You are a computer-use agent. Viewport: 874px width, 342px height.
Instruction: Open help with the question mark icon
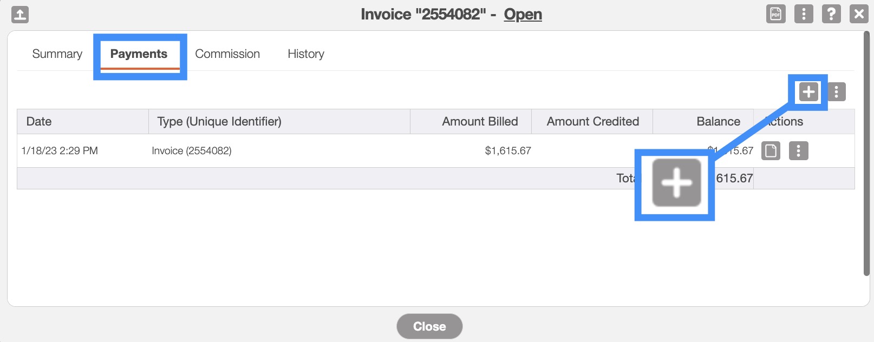pyautogui.click(x=831, y=14)
